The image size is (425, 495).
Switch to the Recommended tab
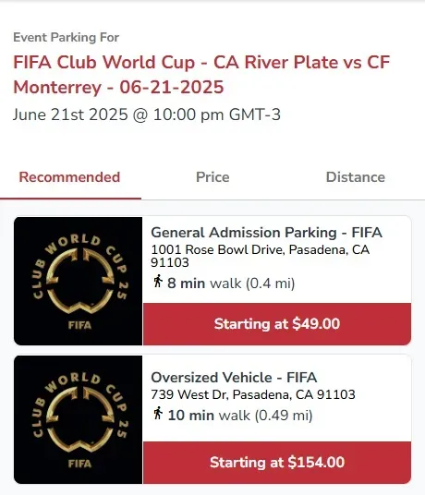point(70,177)
